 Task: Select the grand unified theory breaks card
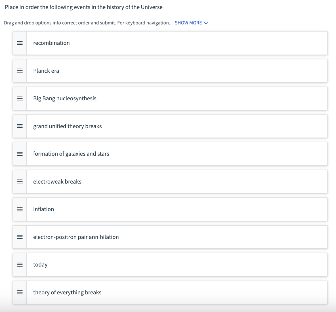click(177, 126)
